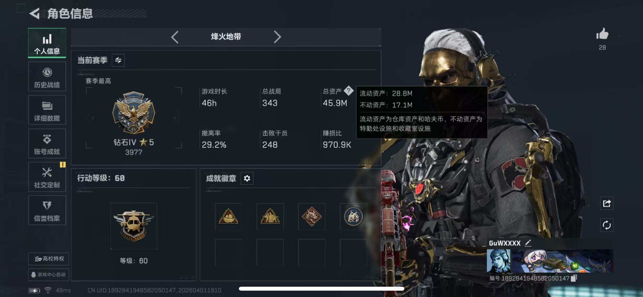Tap the thumbs-up like icon
Screen dimensions: 643x297
click(x=602, y=34)
